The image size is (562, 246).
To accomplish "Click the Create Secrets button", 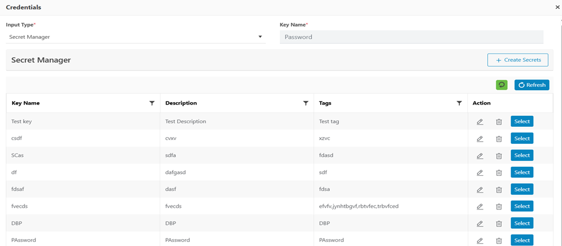I will (x=517, y=60).
